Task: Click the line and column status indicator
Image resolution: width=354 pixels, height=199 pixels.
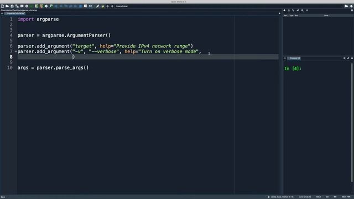Action: (305, 197)
